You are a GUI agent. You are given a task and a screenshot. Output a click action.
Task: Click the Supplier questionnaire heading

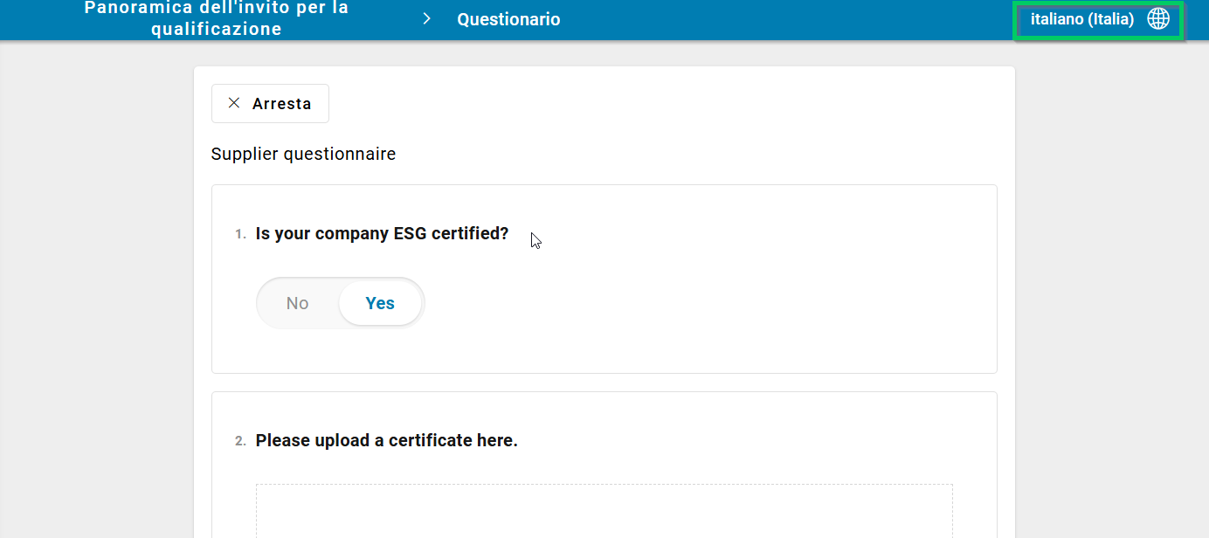coord(303,155)
